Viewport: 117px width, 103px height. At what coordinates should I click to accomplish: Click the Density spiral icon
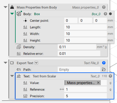point(19,47)
